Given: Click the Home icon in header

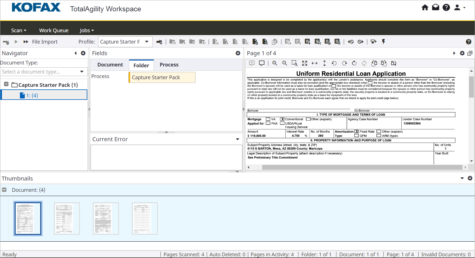Looking at the screenshot, I should tap(425, 8).
